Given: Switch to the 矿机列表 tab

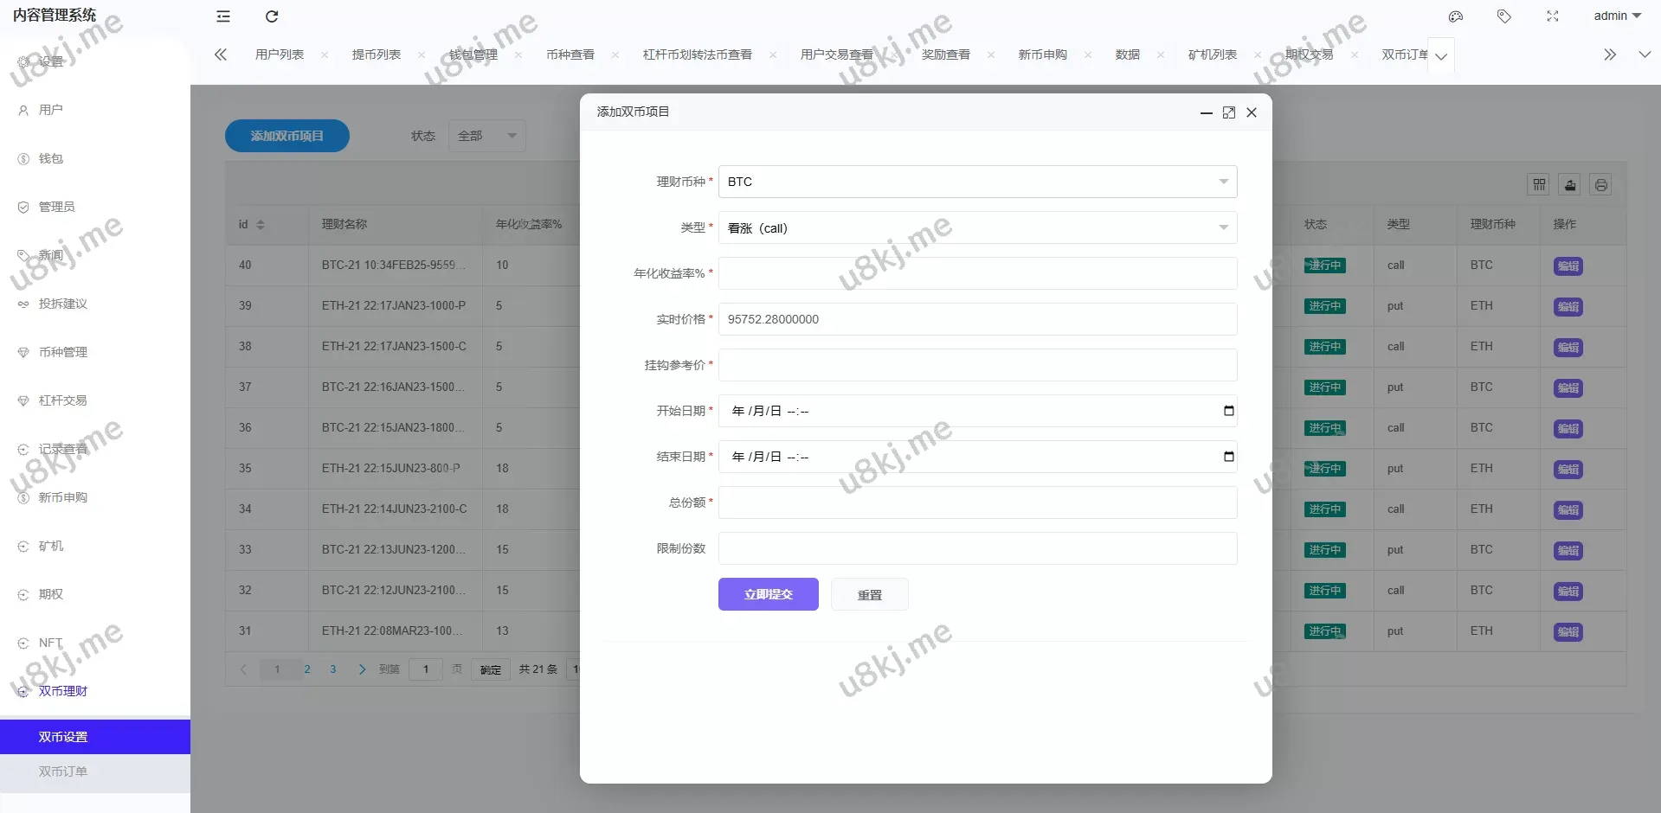Looking at the screenshot, I should (x=1212, y=54).
